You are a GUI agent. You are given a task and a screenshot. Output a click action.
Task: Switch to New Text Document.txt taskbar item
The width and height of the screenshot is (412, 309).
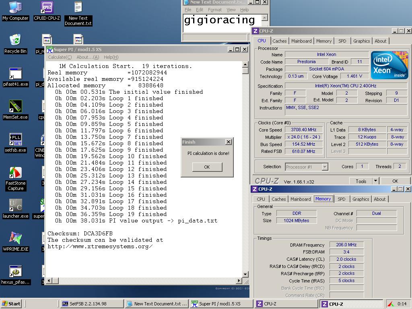pyautogui.click(x=157, y=304)
